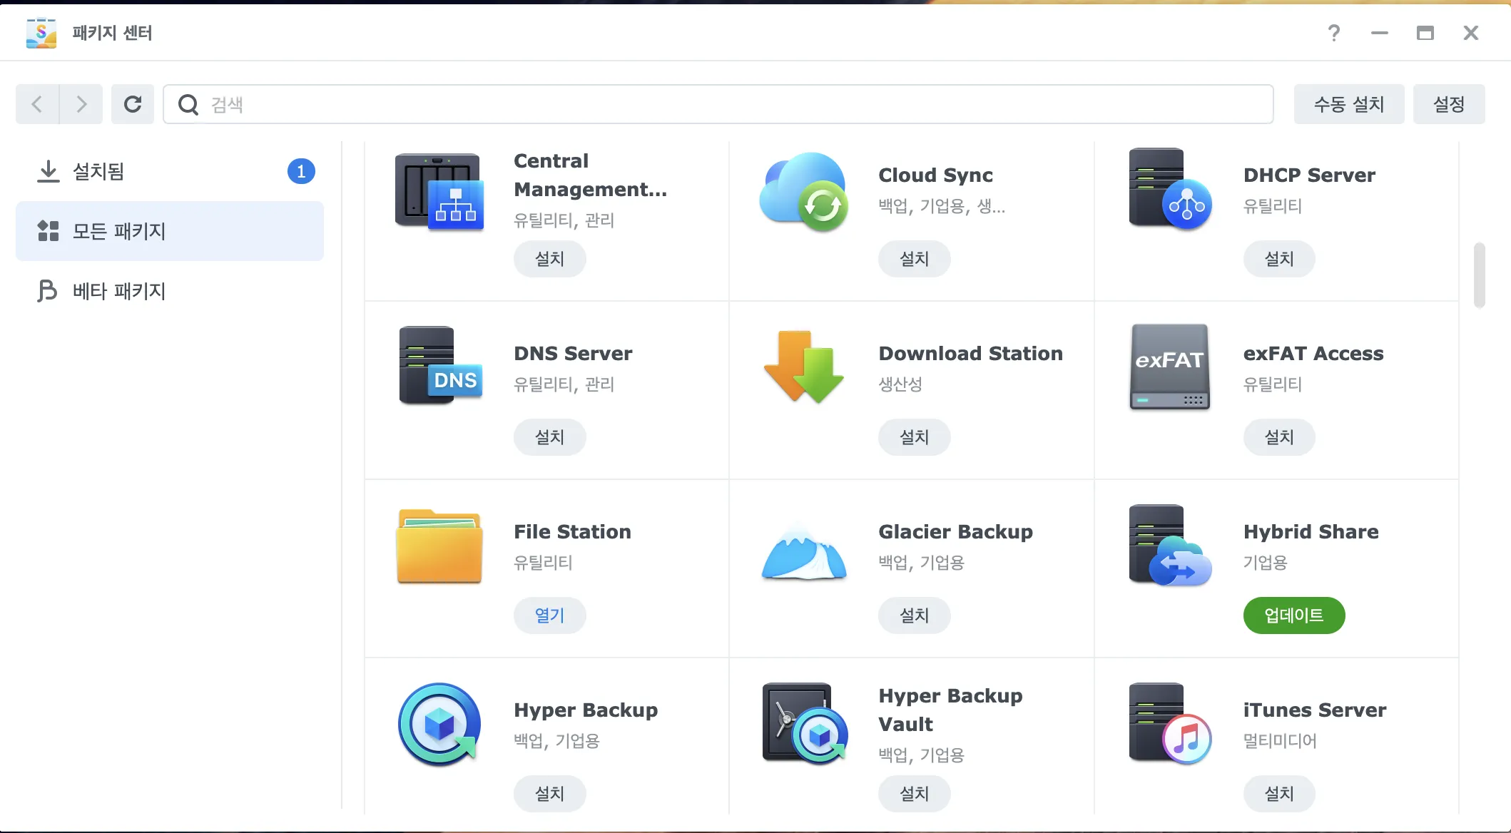
Task: Click the Central Management package title
Action: [591, 175]
